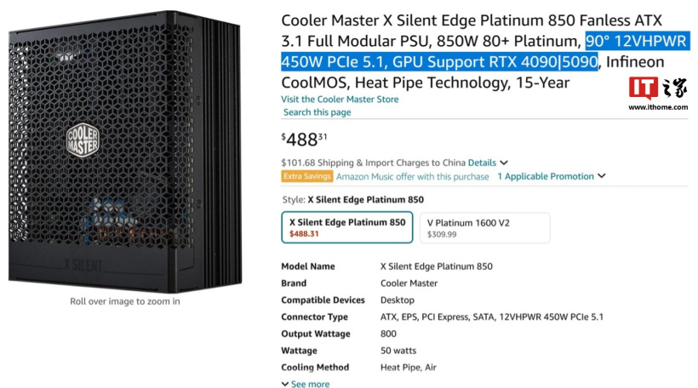698x388 pixels.
Task: Click the orange Extra Savings badge
Action: click(306, 176)
